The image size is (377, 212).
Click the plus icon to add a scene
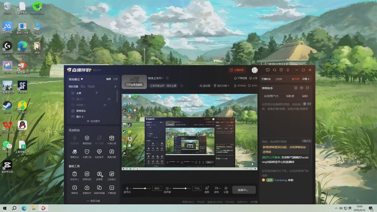(x=115, y=86)
